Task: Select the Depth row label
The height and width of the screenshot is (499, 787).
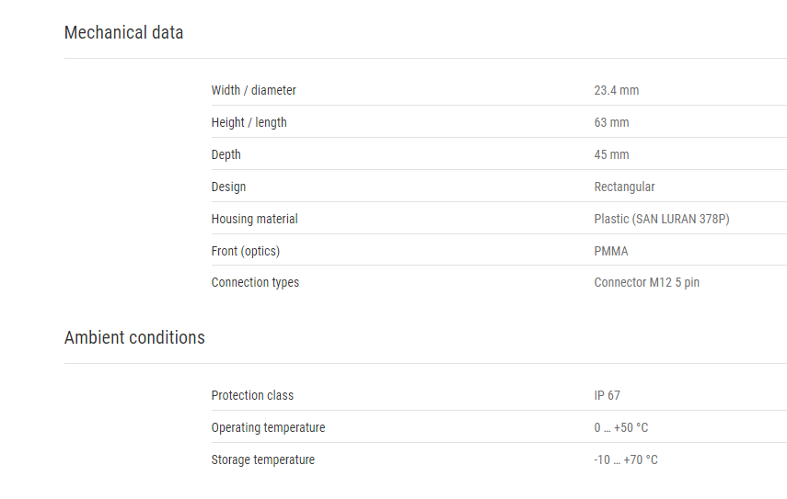Action: 226,154
